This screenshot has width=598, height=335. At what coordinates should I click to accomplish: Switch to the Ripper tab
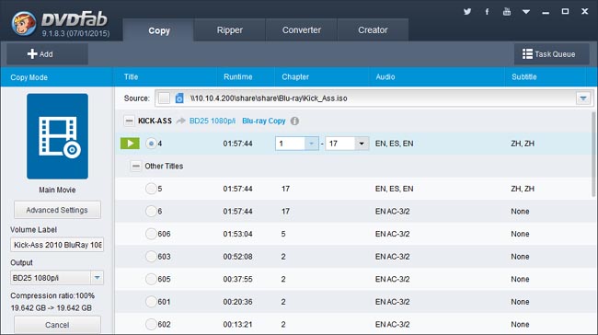[230, 30]
